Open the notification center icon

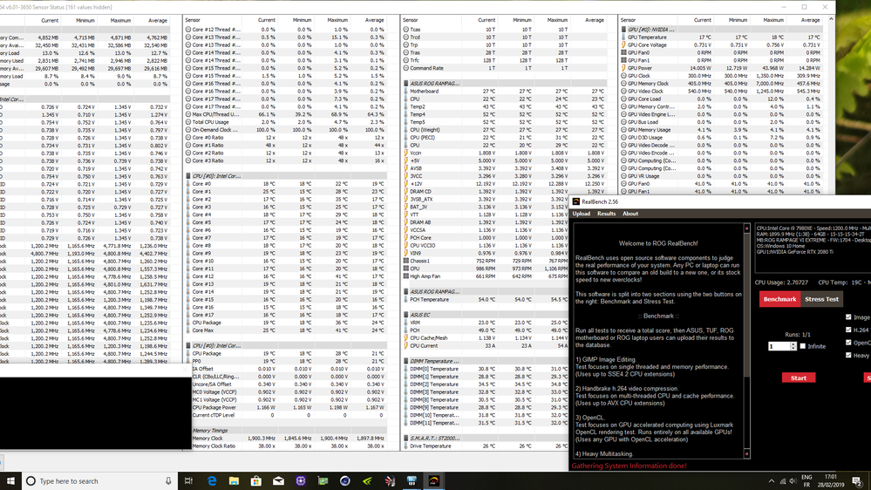click(857, 481)
